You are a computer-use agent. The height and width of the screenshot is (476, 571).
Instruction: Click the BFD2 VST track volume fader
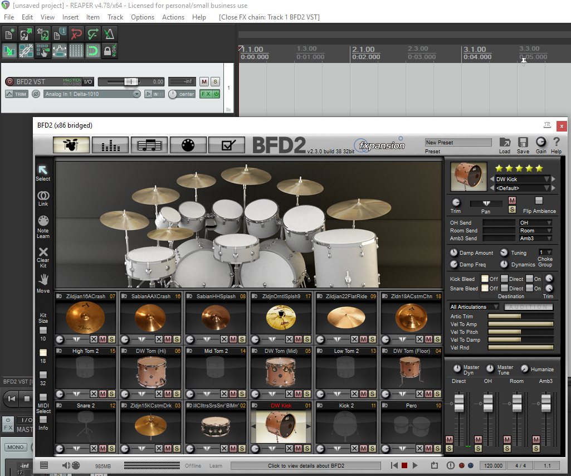pos(131,81)
